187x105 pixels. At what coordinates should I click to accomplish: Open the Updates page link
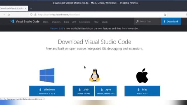coord(56,22)
